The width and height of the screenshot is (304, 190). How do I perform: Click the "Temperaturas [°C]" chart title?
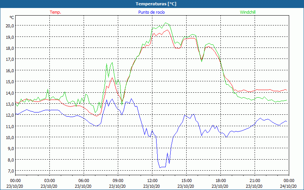156,4
